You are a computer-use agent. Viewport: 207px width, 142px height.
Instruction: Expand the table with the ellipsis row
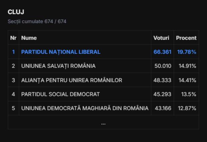pos(103,123)
